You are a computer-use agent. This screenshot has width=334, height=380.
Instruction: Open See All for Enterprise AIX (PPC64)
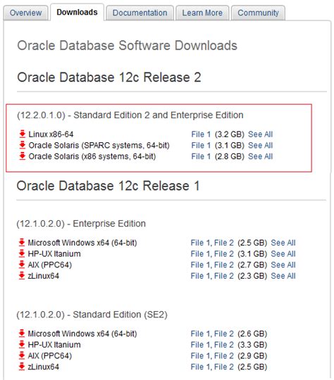tap(283, 265)
